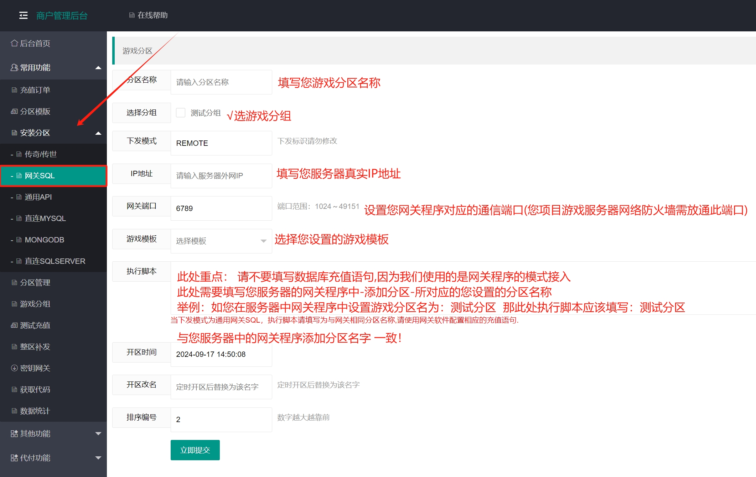This screenshot has height=477, width=756.
Task: Click the 游戏分区 section heading
Action: [x=138, y=51]
